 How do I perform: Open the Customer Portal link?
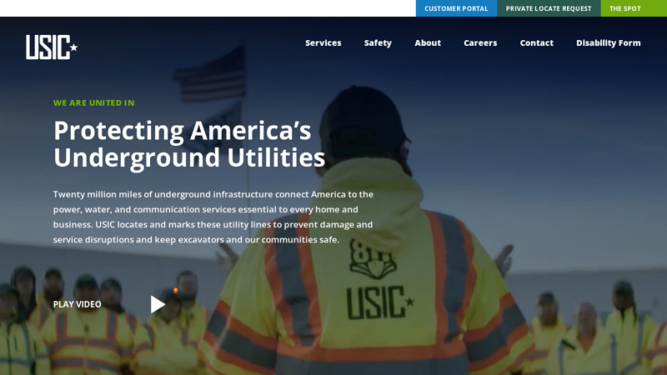pyautogui.click(x=456, y=8)
